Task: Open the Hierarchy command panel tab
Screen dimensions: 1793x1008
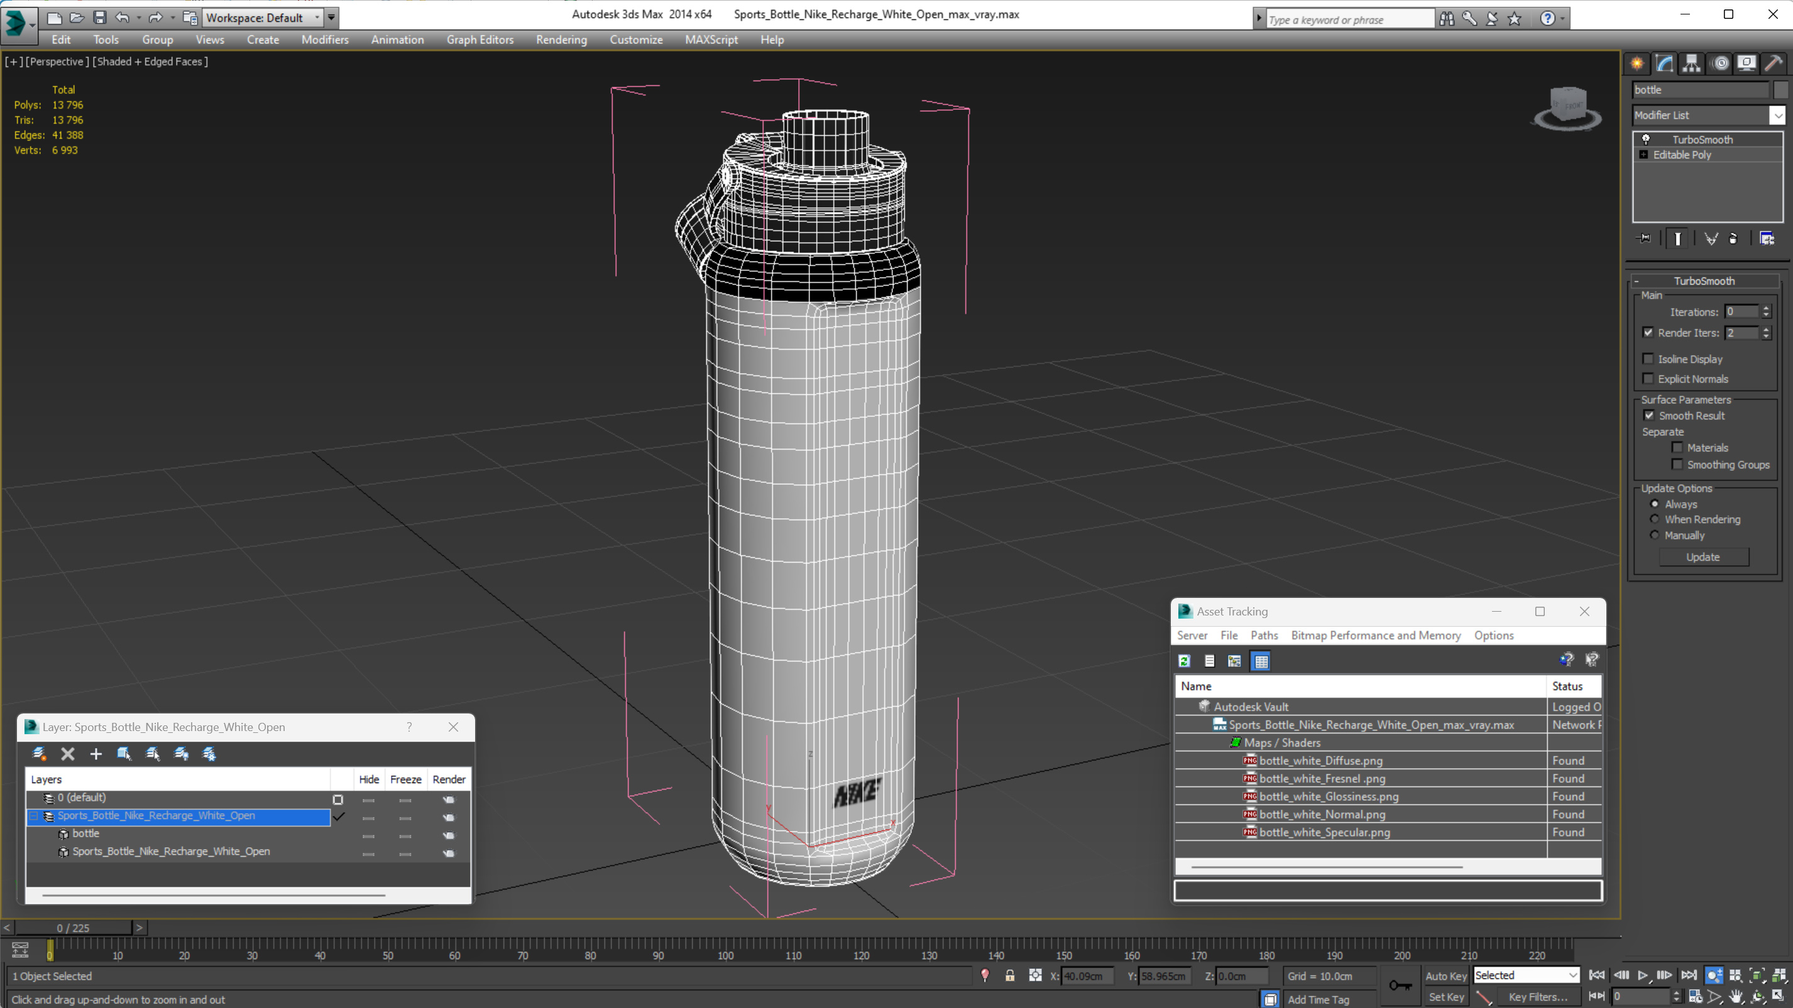Action: pyautogui.click(x=1691, y=63)
